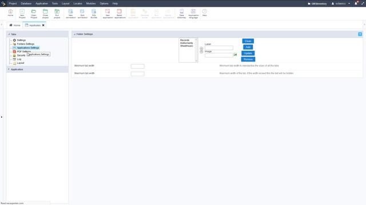The height and width of the screenshot is (205, 366).
Task: Open the Project menu
Action: tap(13, 3)
